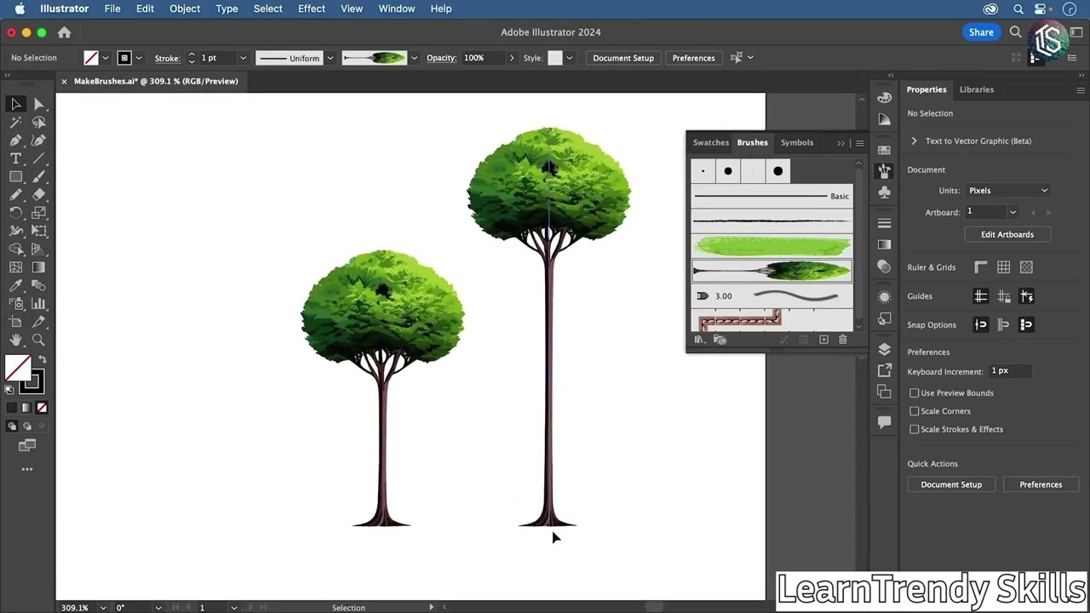Open stroke weight dropdown
This screenshot has width=1090, height=613.
pyautogui.click(x=243, y=58)
